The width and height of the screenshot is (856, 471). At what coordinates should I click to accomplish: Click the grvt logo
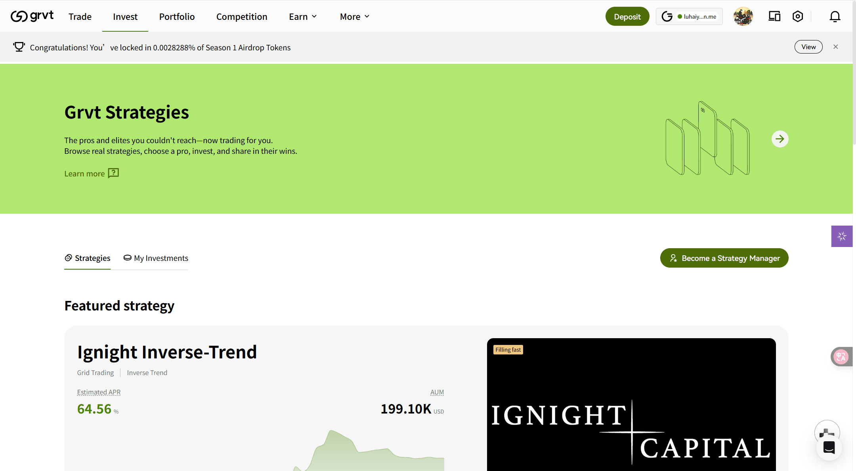(x=32, y=16)
